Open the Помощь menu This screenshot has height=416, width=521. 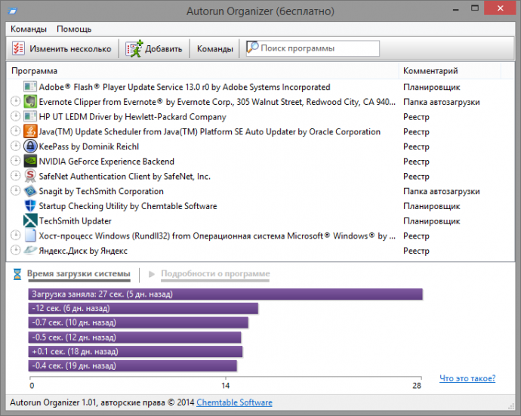[74, 29]
